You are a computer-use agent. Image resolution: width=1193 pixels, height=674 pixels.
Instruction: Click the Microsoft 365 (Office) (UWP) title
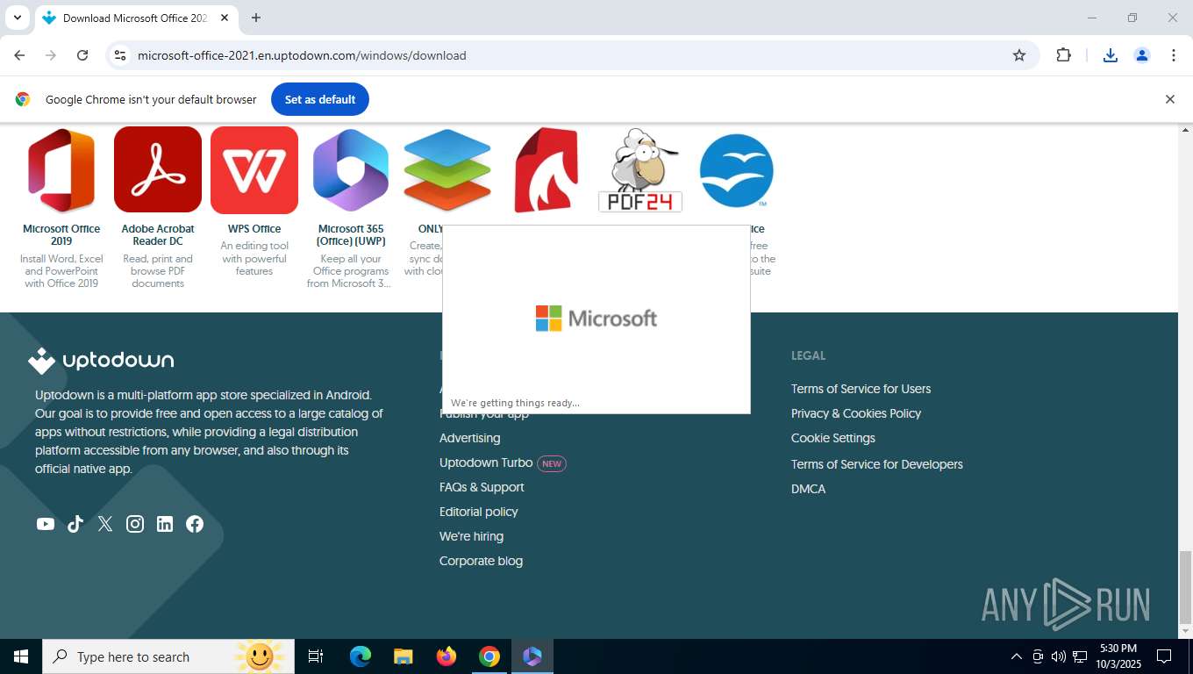click(x=351, y=235)
